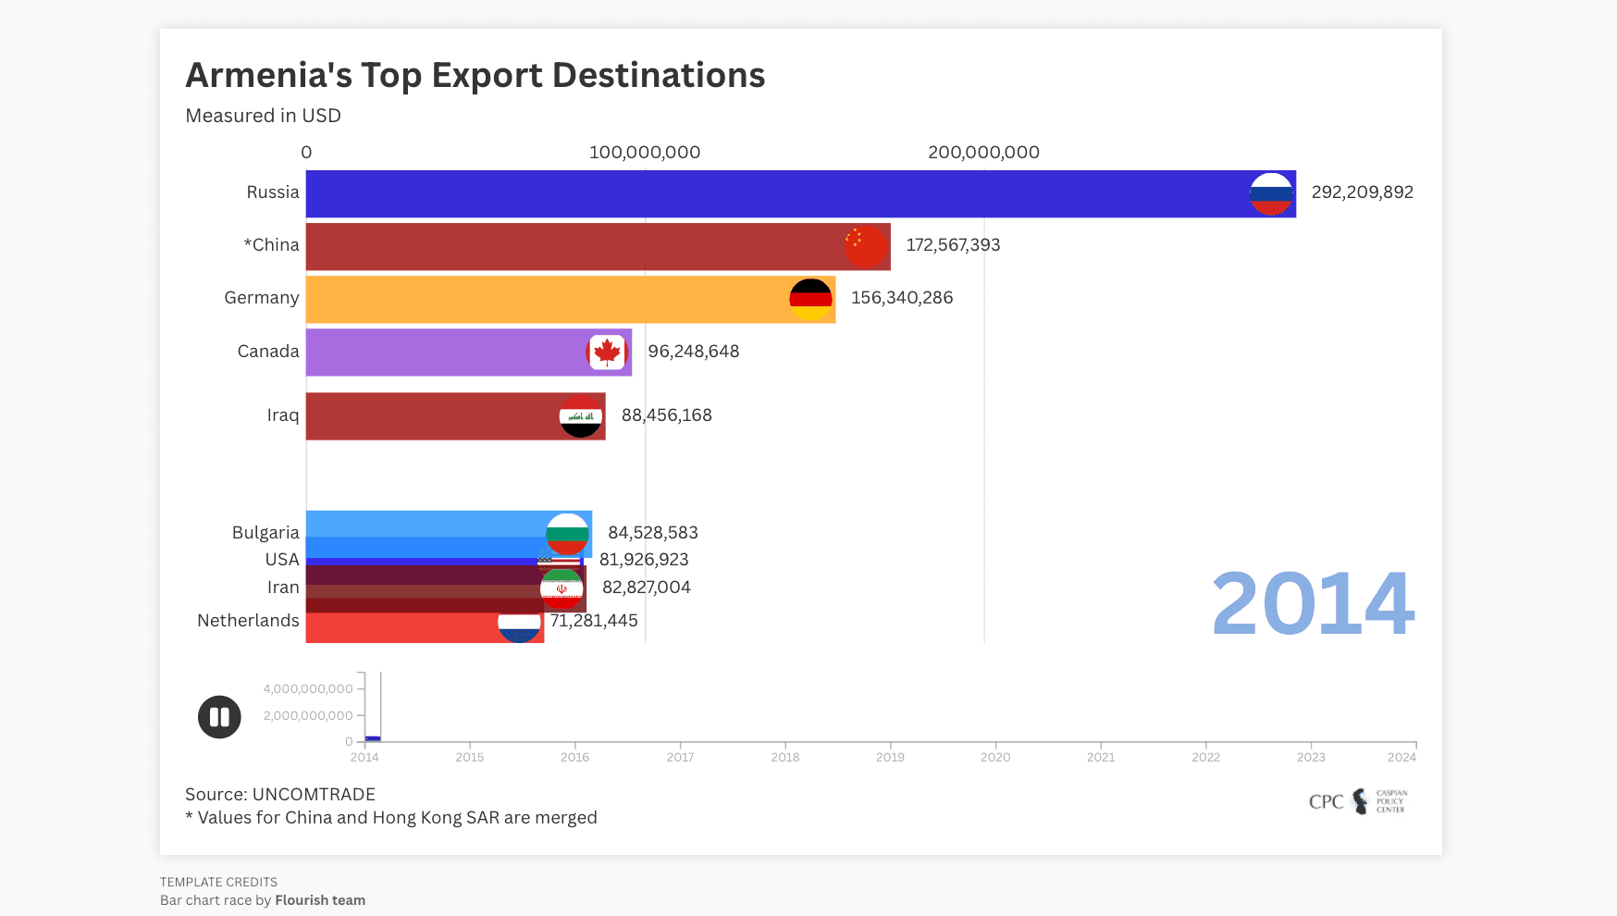1617x916 pixels.
Task: Jump to year 2024 on the timeline
Action: coord(1402,756)
